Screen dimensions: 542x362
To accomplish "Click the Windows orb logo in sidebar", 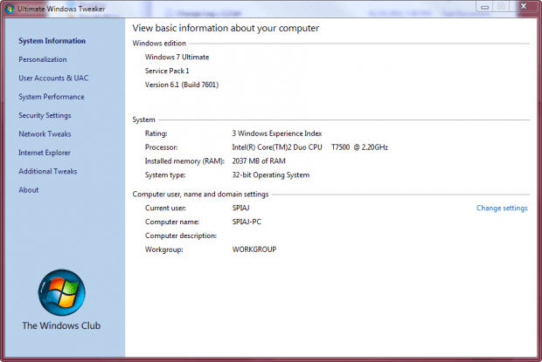I will point(61,293).
